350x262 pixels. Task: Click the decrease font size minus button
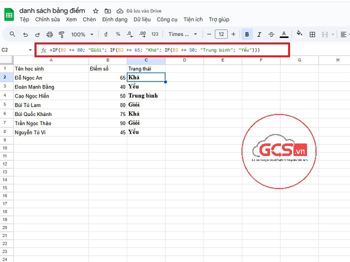[x=208, y=34]
